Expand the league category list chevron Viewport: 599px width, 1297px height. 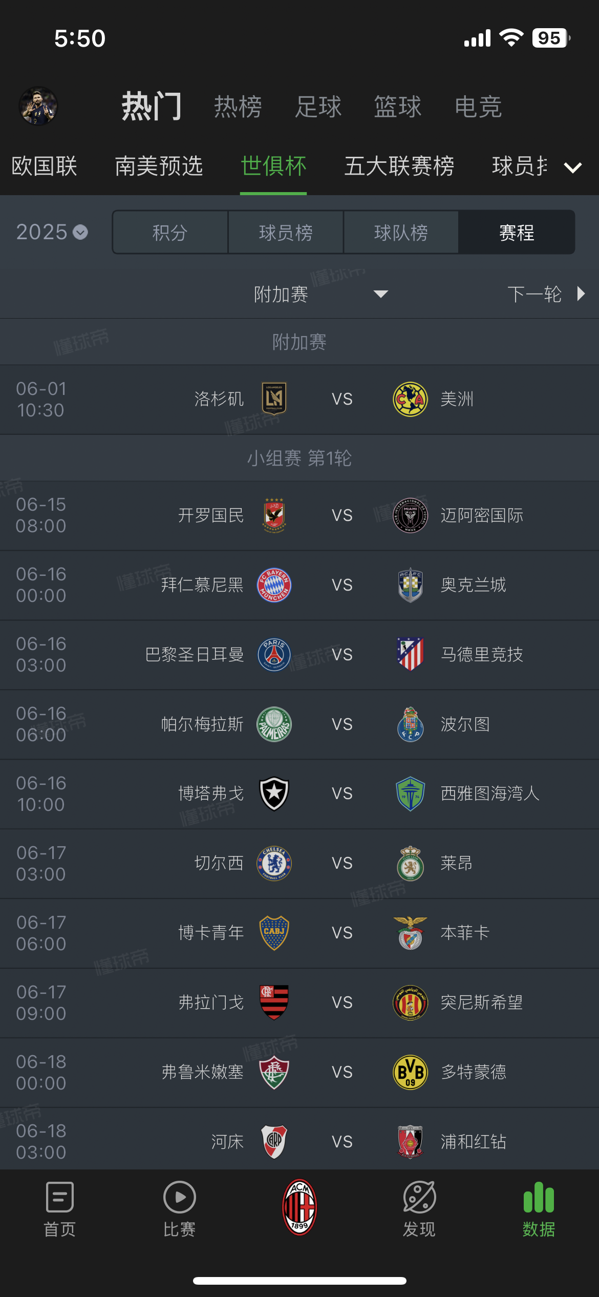click(573, 168)
